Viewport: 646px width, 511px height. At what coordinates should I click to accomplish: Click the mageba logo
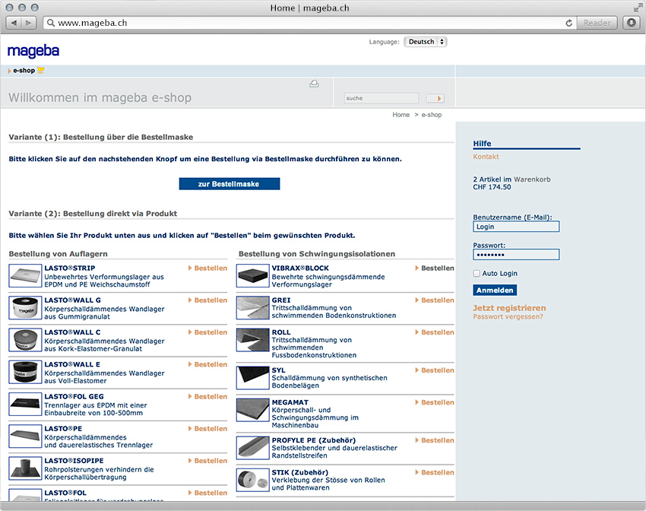click(x=33, y=51)
